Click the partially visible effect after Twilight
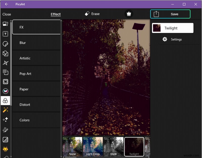202x158 pixels. [x=147, y=147]
